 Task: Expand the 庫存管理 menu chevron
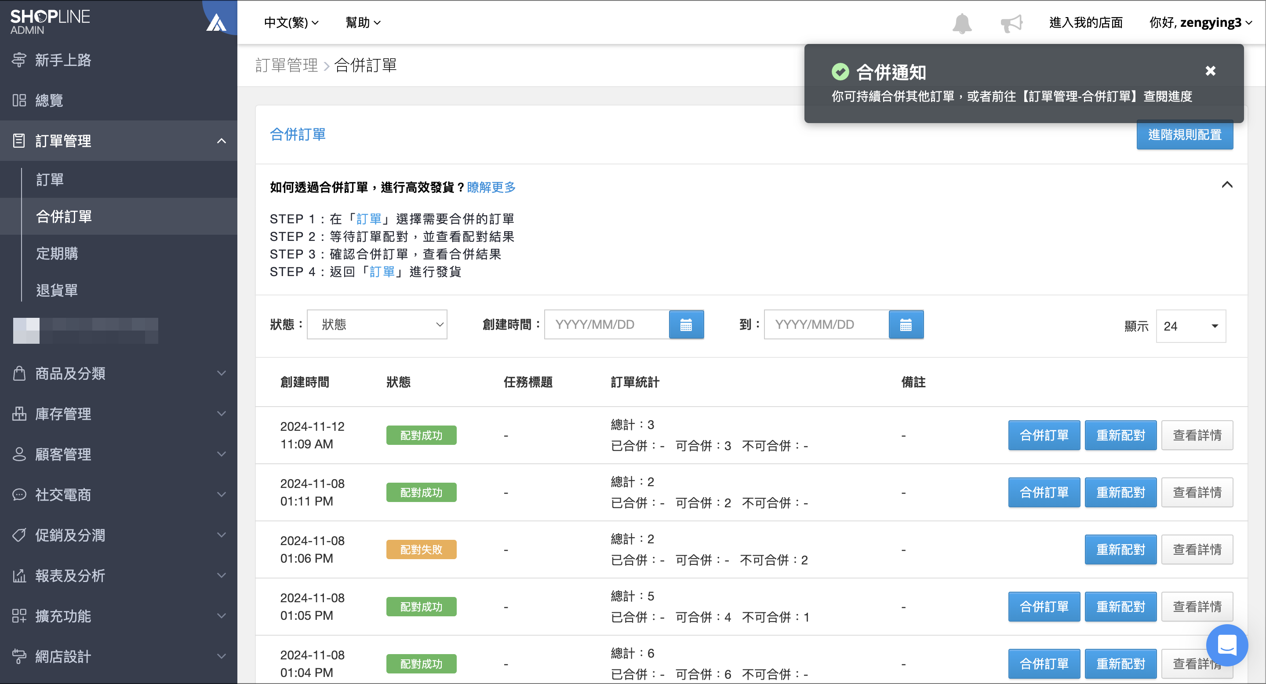pyautogui.click(x=222, y=414)
